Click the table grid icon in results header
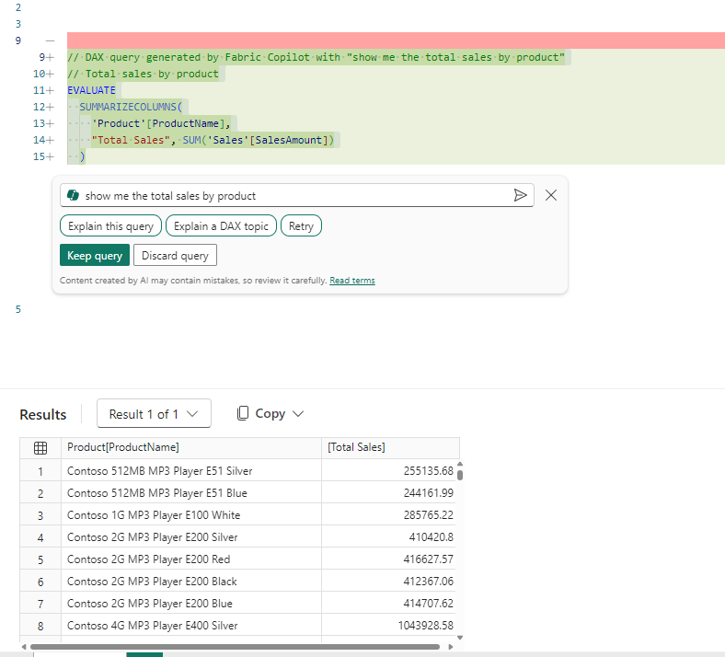Screen dimensions: 725x657 40,448
